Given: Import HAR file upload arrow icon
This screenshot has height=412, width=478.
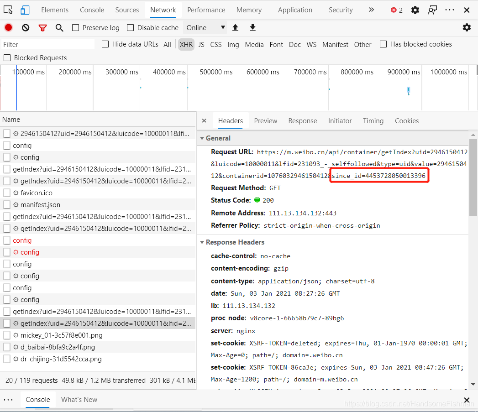Looking at the screenshot, I should 235,28.
